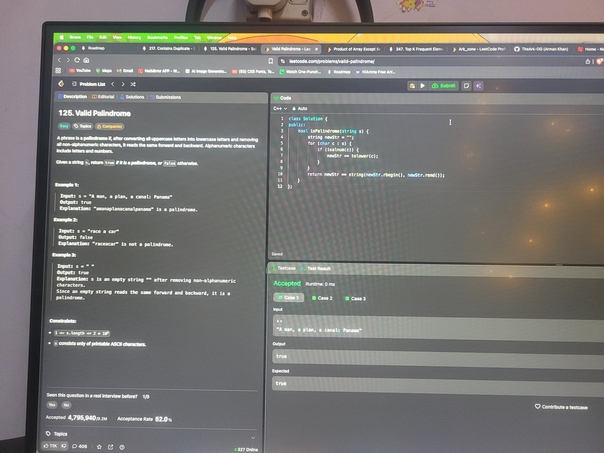The height and width of the screenshot is (453, 604).
Task: Star the problem as favorite
Action: [99, 447]
